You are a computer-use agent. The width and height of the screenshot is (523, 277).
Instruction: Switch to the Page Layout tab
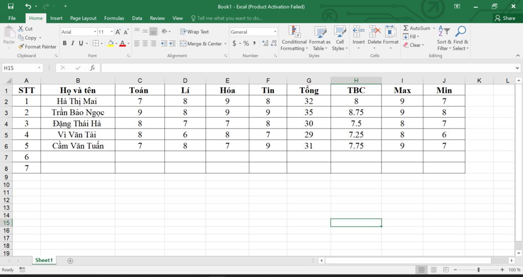point(83,18)
